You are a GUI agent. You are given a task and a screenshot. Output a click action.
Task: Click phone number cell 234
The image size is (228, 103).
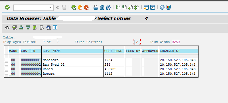point(114,65)
